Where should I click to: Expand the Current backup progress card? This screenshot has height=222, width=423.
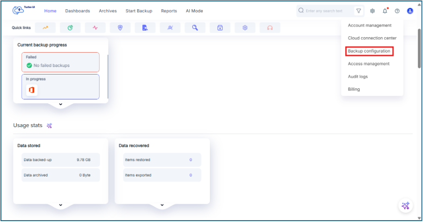click(x=60, y=104)
